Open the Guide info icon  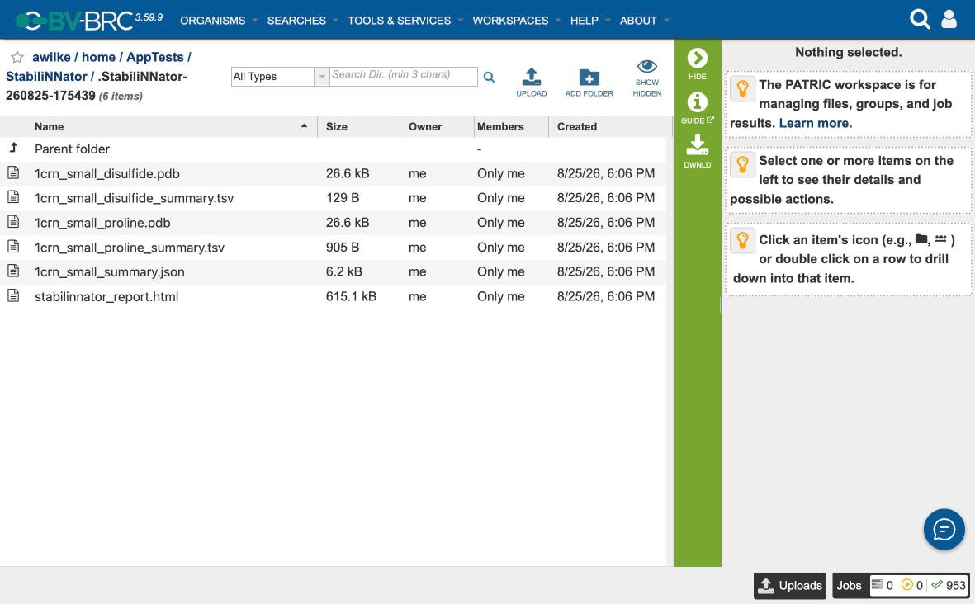tap(697, 102)
